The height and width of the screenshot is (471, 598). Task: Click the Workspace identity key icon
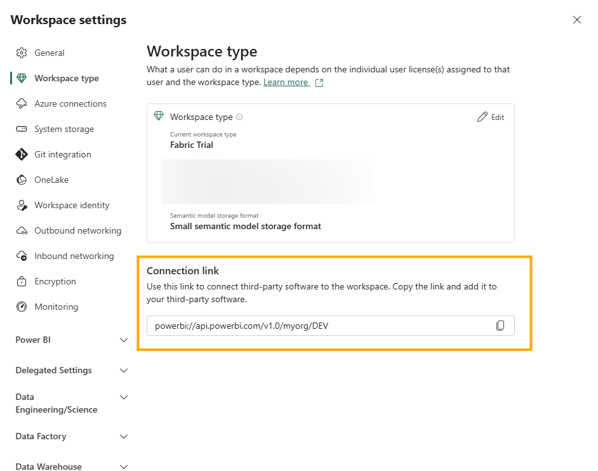(20, 205)
